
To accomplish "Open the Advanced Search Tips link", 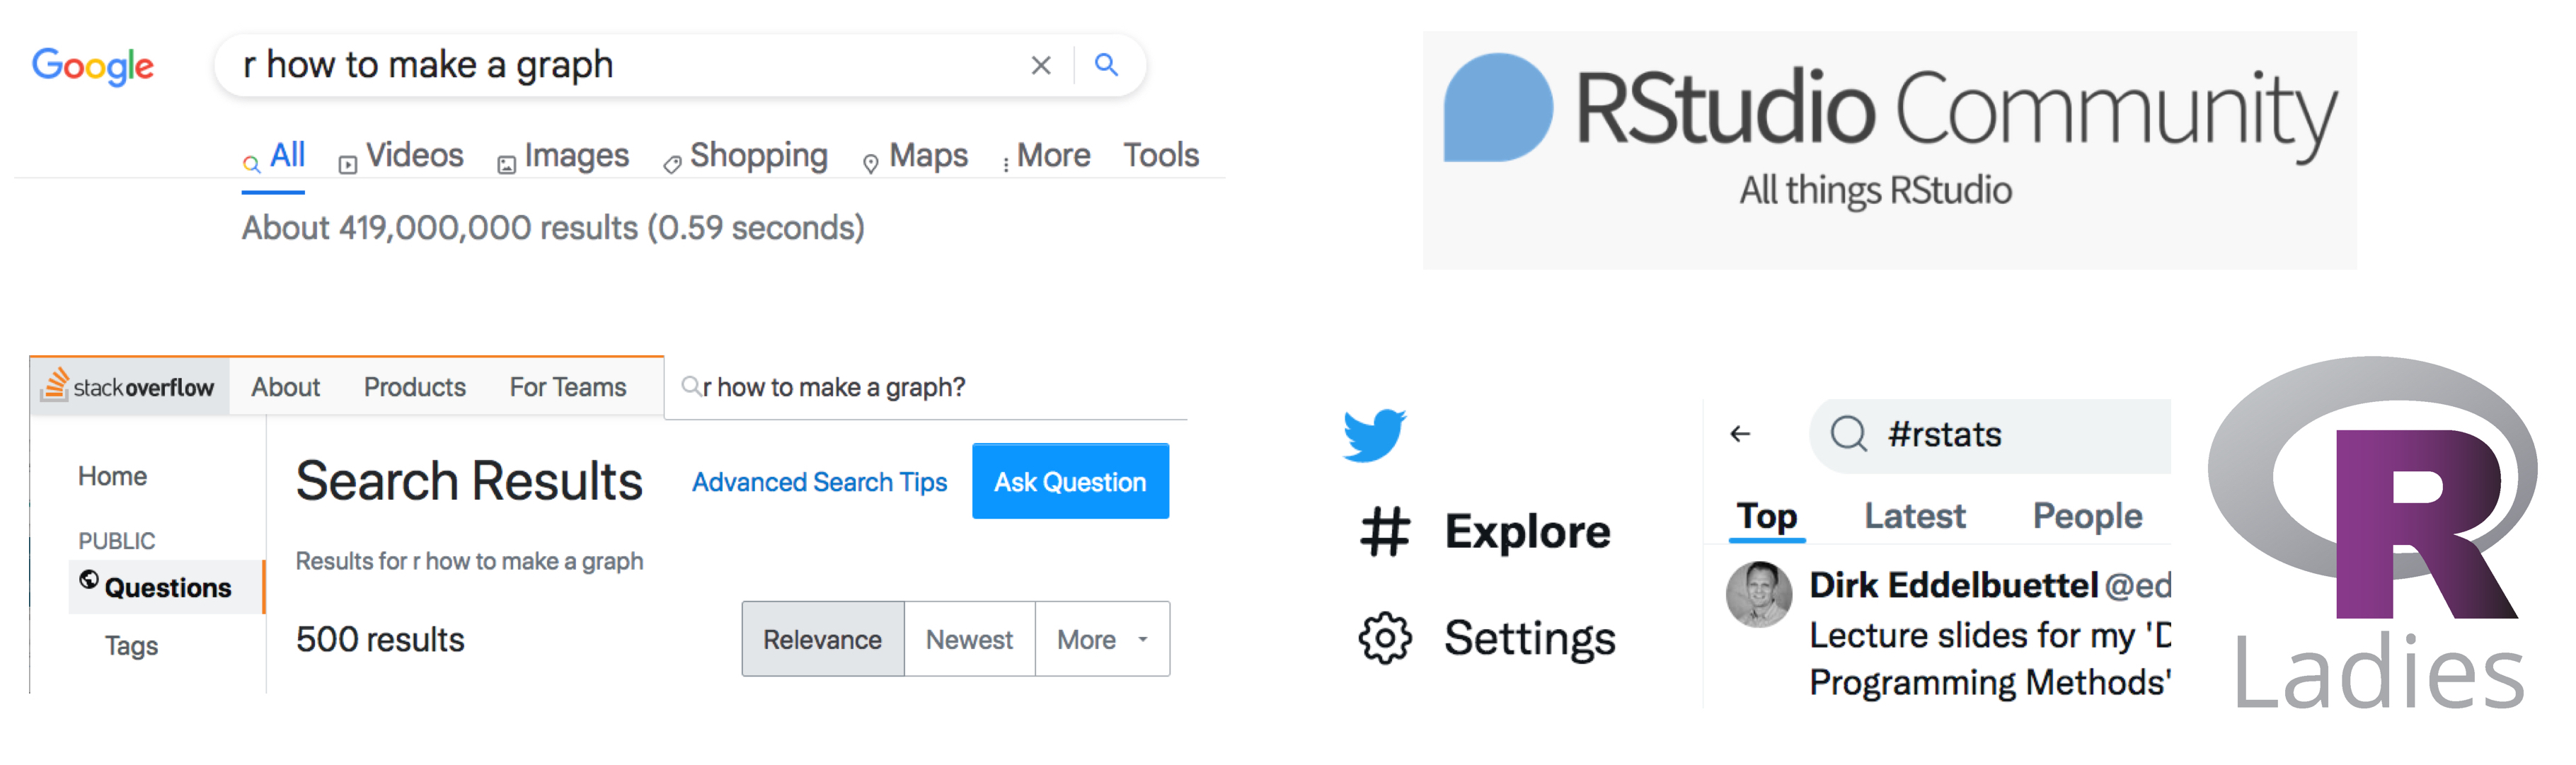I will coord(819,482).
